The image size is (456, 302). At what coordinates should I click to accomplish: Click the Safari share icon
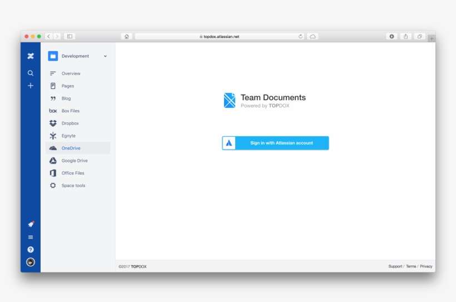tap(406, 36)
